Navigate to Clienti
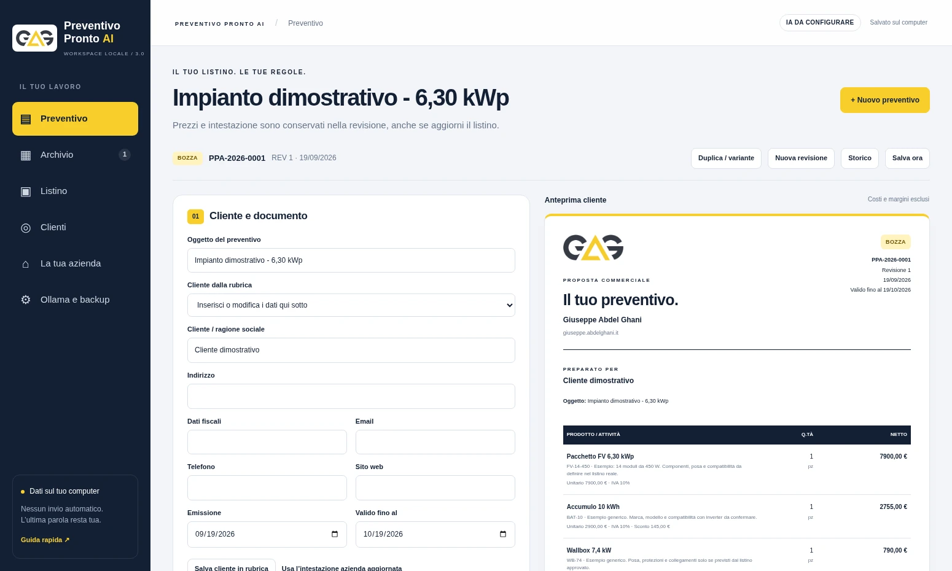This screenshot has width=952, height=571. (75, 227)
